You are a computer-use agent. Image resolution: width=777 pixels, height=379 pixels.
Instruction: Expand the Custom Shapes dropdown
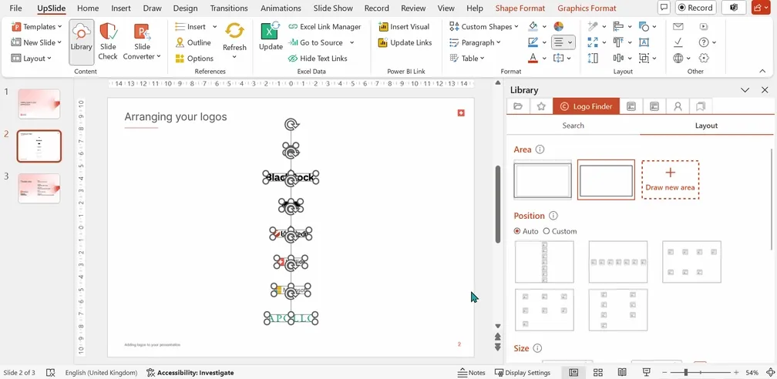click(483, 27)
